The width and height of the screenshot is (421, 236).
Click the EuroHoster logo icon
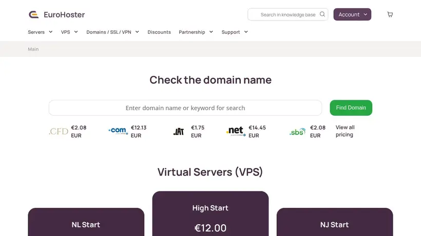point(34,14)
